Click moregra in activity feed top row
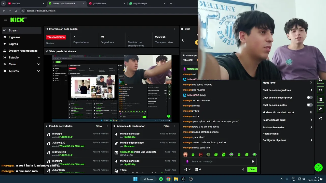 57,134
